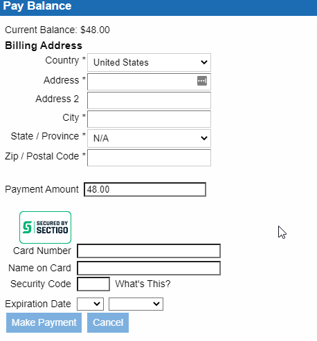Click the Billing Address heading

44,46
